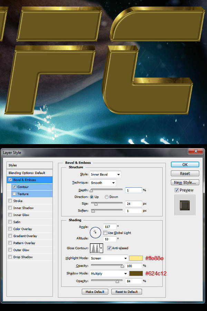Click the Gloss Contour curve preview
Image resolution: width=207 pixels, height=311 pixels.
click(x=95, y=248)
